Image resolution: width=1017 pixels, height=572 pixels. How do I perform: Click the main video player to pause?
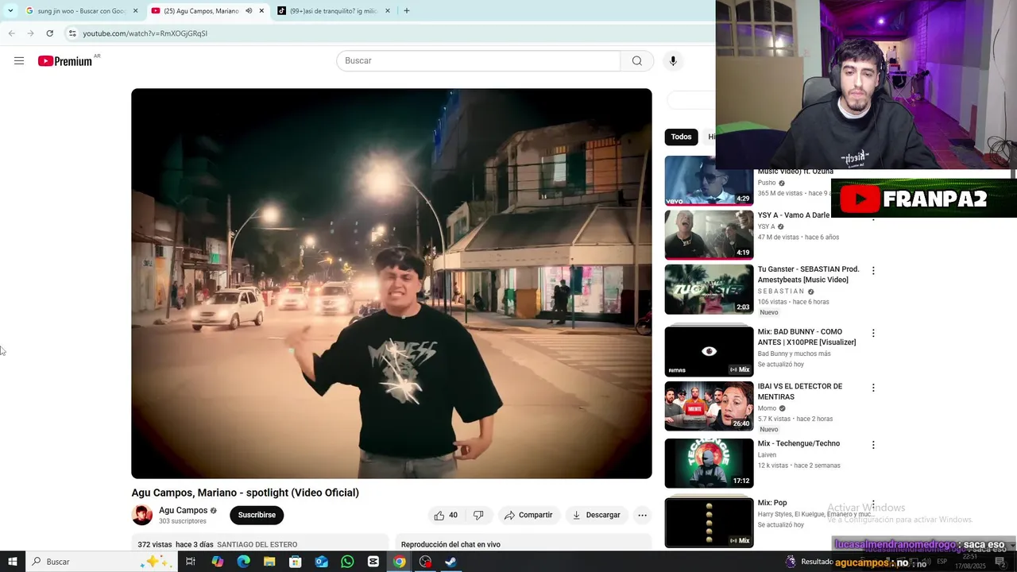(392, 283)
